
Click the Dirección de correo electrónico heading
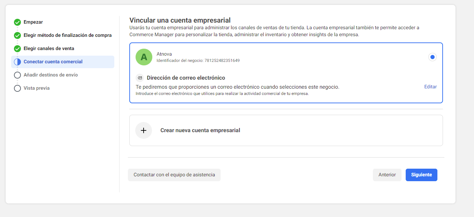(x=186, y=78)
